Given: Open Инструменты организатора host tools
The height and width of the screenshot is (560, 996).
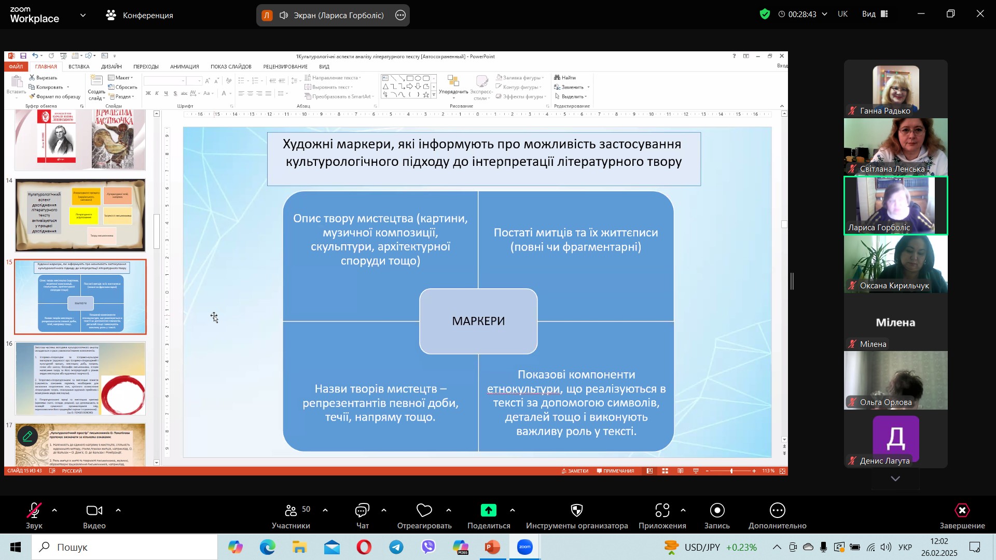Looking at the screenshot, I should pyautogui.click(x=577, y=516).
